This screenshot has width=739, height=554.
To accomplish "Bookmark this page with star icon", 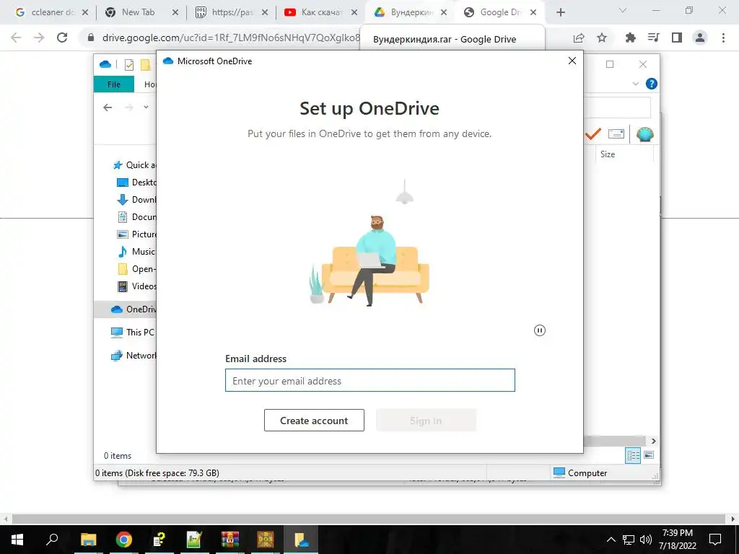I will pos(602,38).
